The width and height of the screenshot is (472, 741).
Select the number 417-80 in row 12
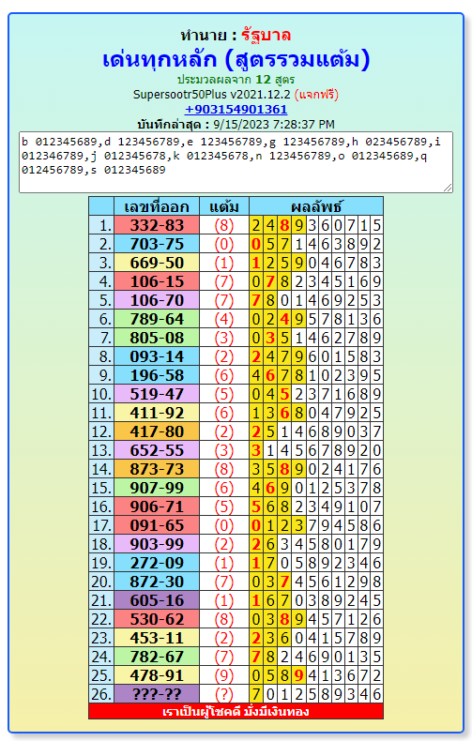157,431
